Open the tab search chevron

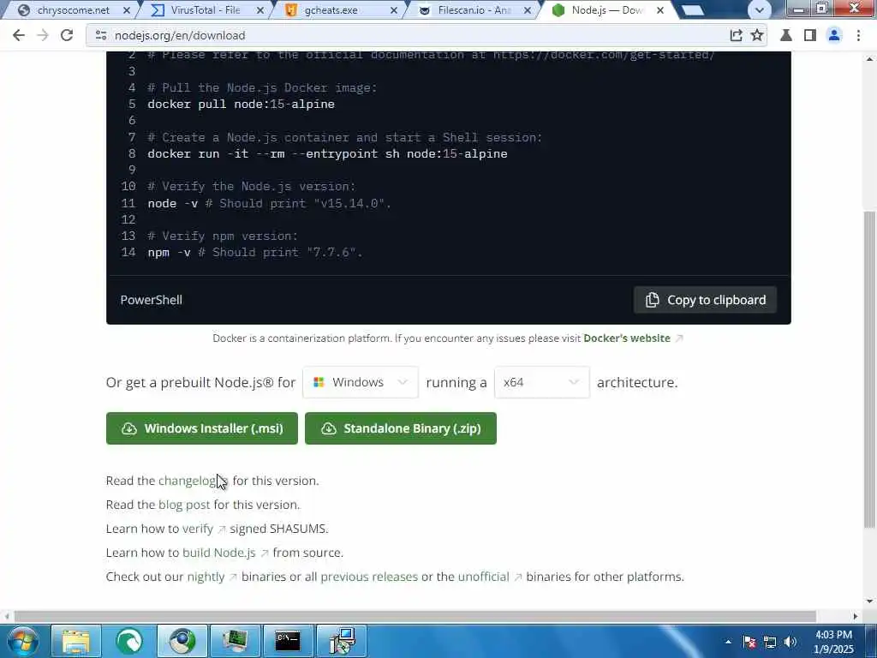pyautogui.click(x=760, y=10)
